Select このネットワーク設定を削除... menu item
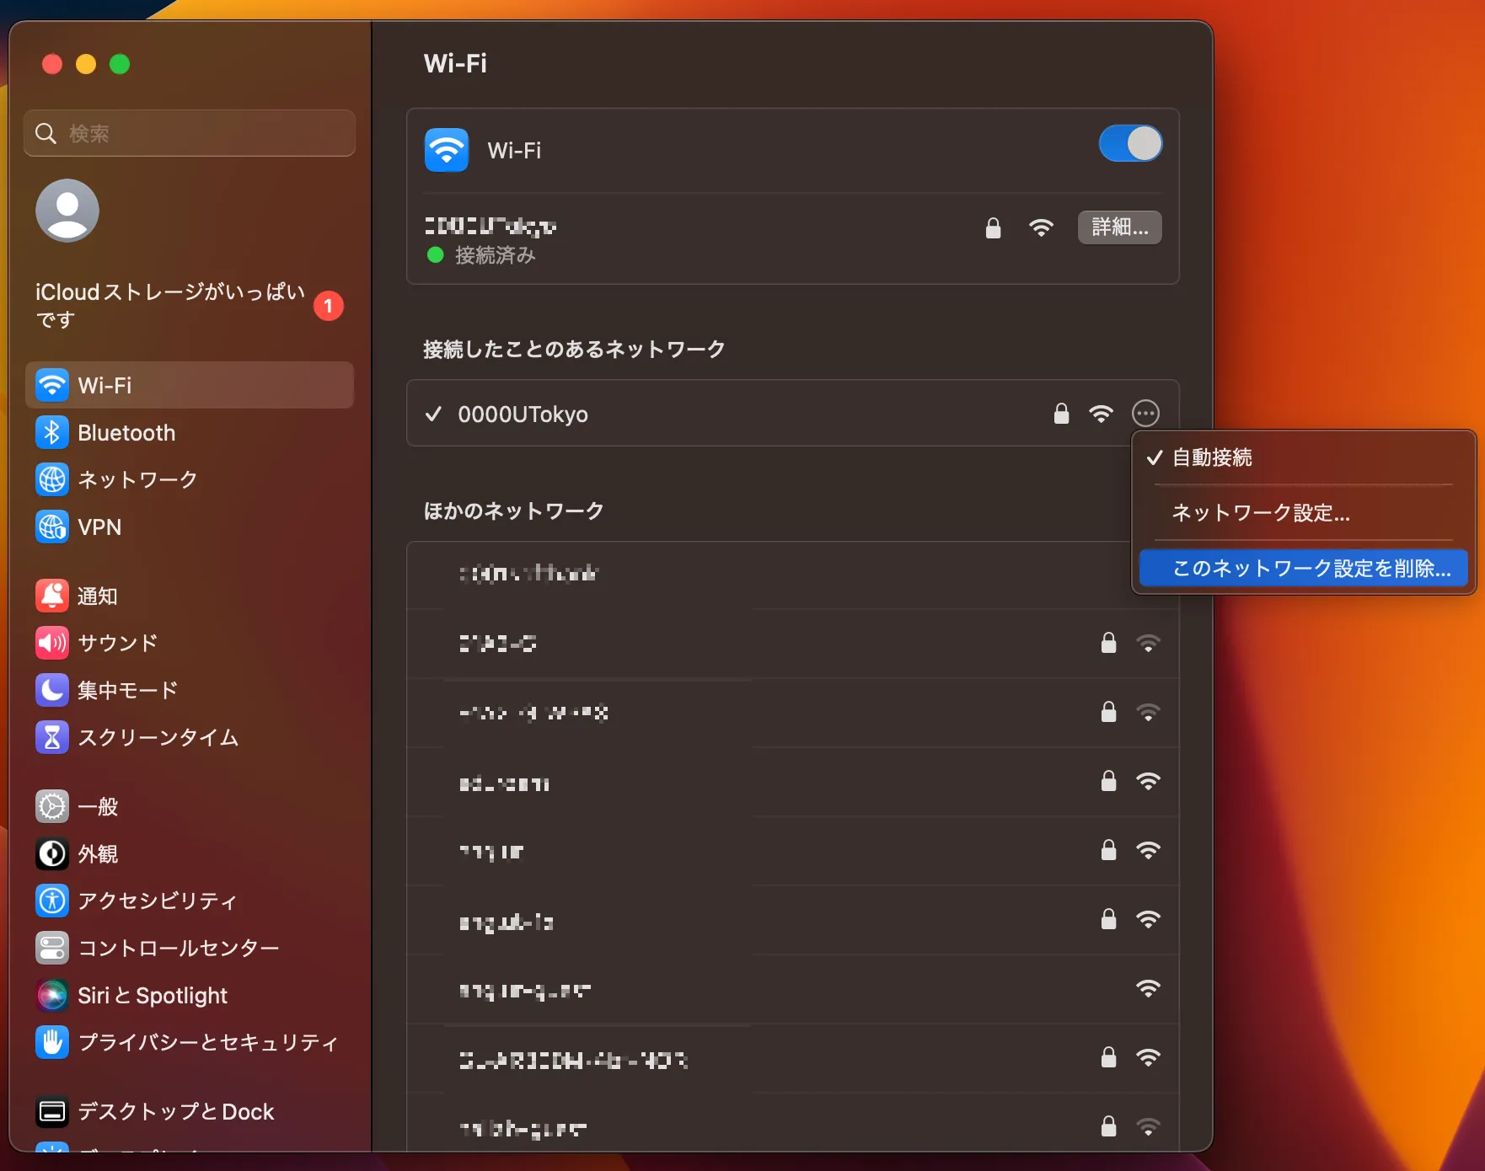 coord(1303,569)
